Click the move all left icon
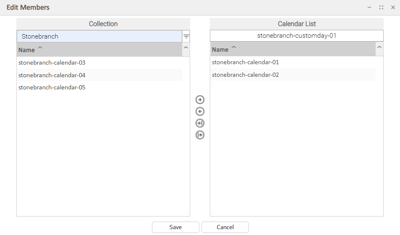This screenshot has width=400, height=235. click(x=200, y=135)
